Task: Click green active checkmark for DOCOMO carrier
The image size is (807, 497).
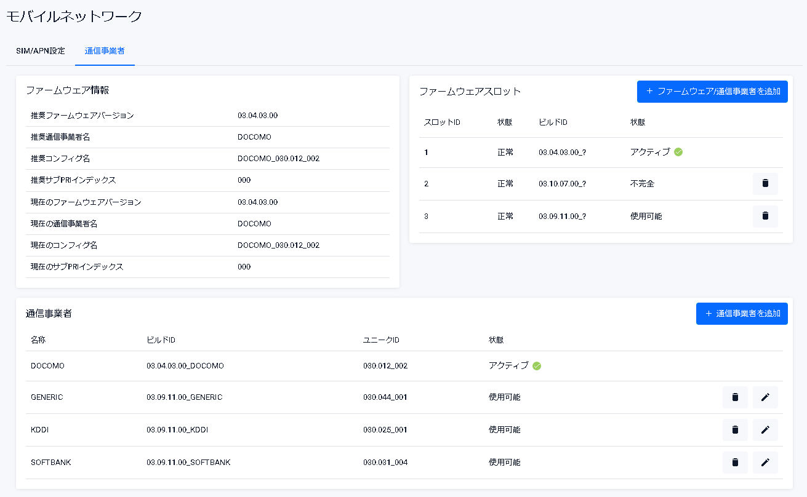Action: (537, 366)
